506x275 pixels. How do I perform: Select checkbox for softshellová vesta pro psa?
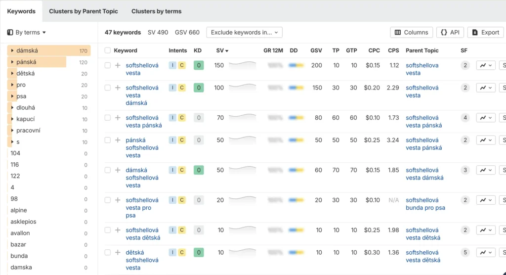(107, 200)
